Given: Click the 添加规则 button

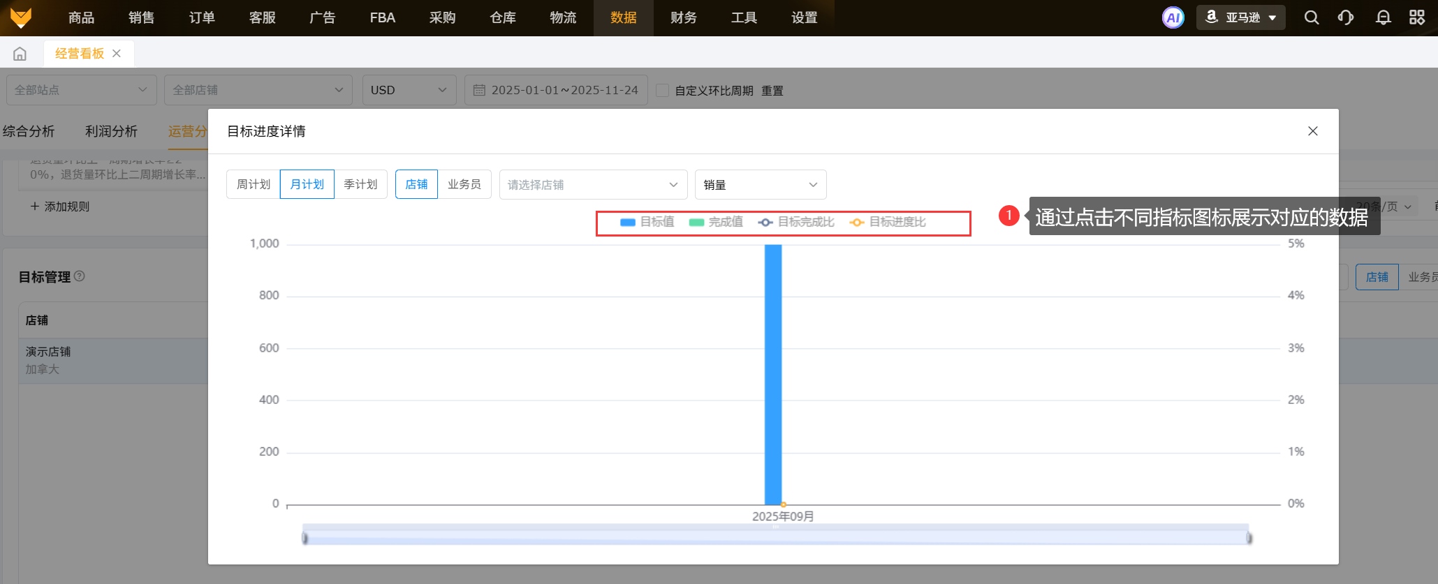Looking at the screenshot, I should 60,207.
